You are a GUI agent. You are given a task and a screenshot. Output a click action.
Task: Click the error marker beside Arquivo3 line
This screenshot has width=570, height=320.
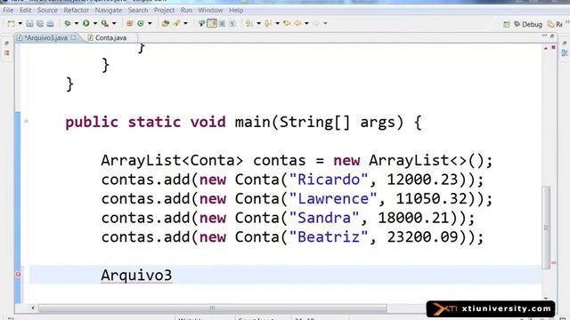[x=18, y=275]
